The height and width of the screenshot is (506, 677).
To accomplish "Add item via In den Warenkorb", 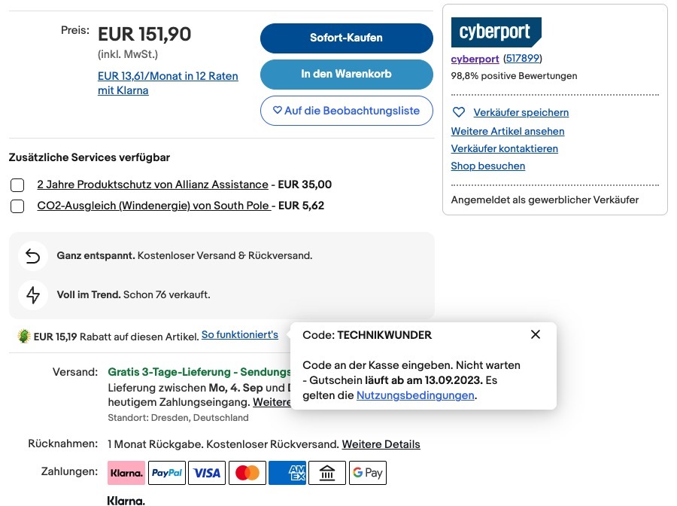I will [x=346, y=75].
